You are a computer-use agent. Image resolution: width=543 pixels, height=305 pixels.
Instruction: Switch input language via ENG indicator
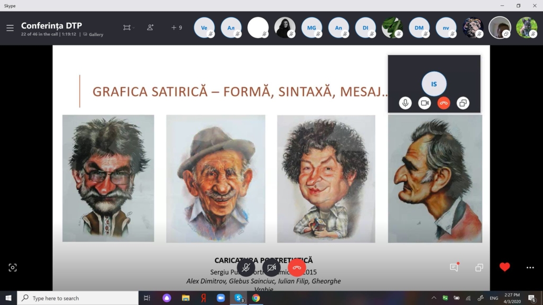(494, 298)
